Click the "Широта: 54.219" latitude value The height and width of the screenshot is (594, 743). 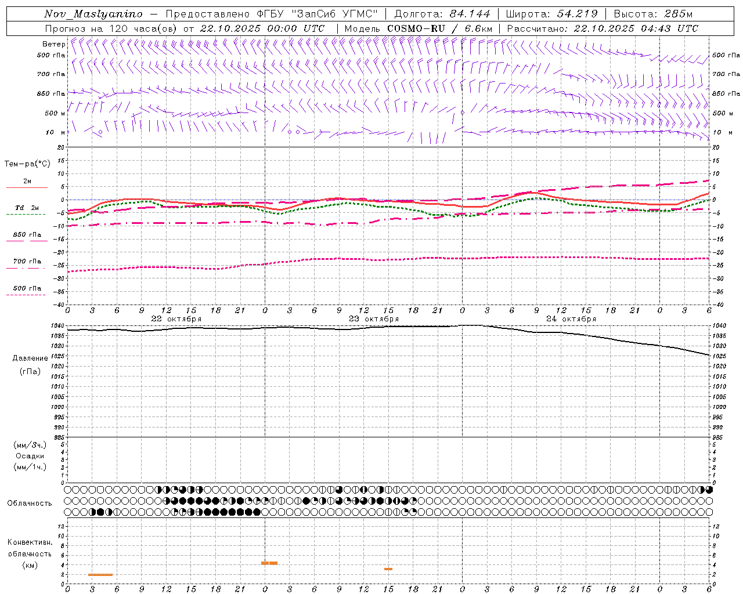coord(552,14)
